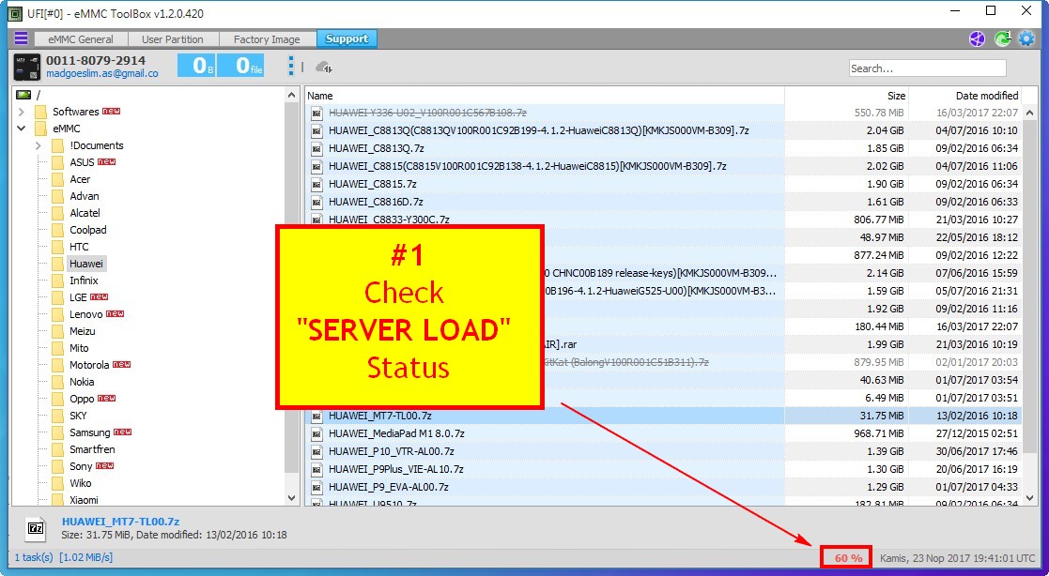Viewport: 1049px width, 576px height.
Task: Select the Coolpad folder in tree
Action: pos(87,230)
